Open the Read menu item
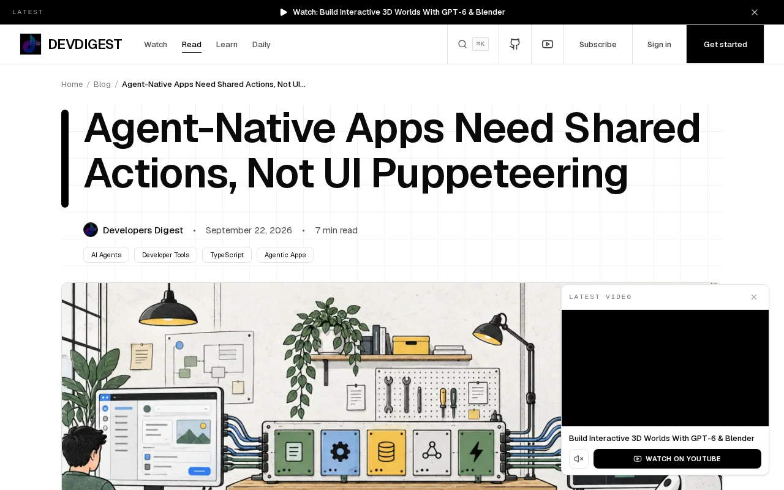The image size is (784, 490). click(192, 45)
